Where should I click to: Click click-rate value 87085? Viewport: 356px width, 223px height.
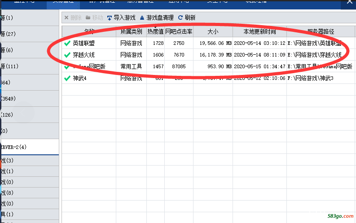click(x=179, y=66)
